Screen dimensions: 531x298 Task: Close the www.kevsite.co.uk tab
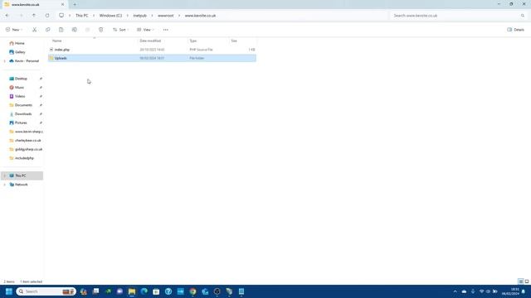(x=63, y=5)
